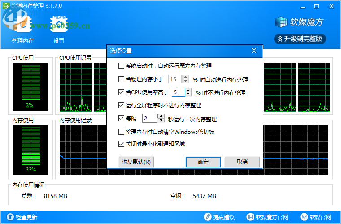Uncheck 运行全屏程序时不进行内存整理 checkbox
341x224 pixels.
point(121,105)
